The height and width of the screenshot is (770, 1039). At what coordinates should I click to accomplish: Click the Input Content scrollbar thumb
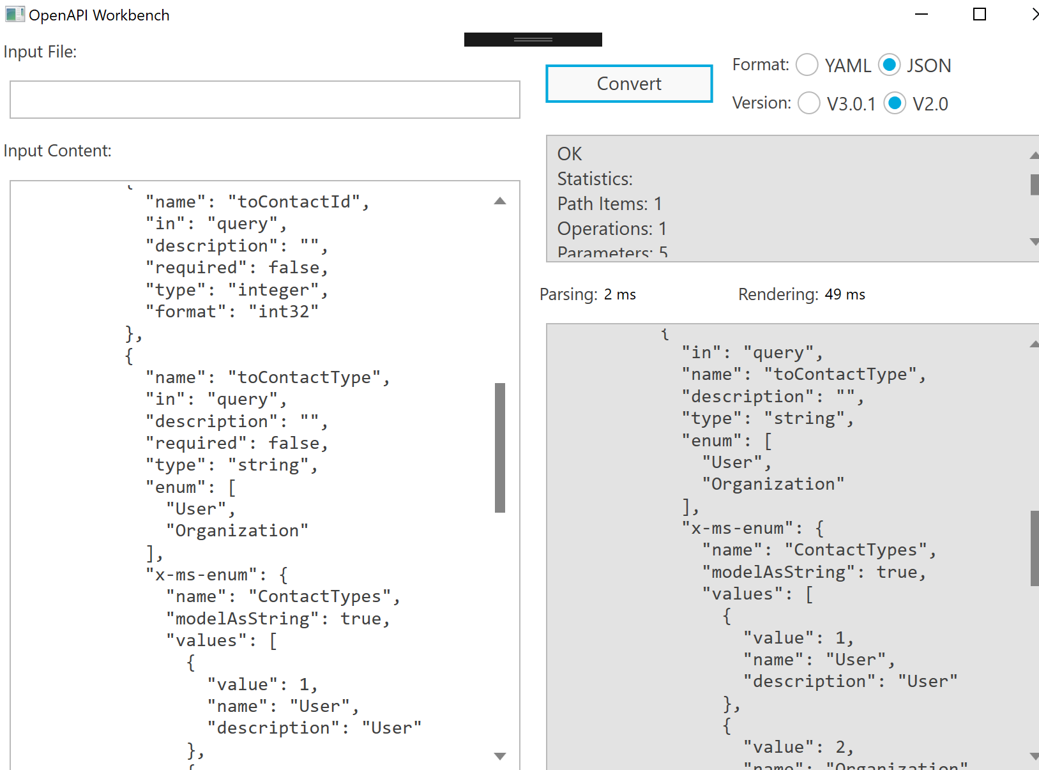click(x=501, y=441)
